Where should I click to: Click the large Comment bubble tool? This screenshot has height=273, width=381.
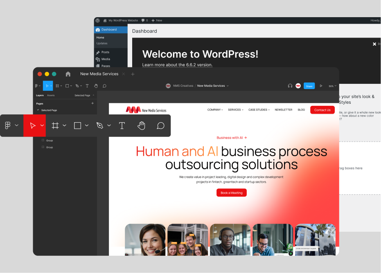[160, 125]
